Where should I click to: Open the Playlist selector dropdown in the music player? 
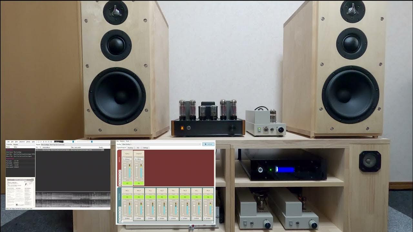pyautogui.click(x=76, y=145)
